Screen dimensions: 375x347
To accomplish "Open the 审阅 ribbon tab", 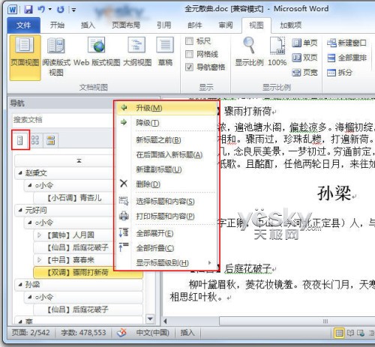I will pos(226,25).
